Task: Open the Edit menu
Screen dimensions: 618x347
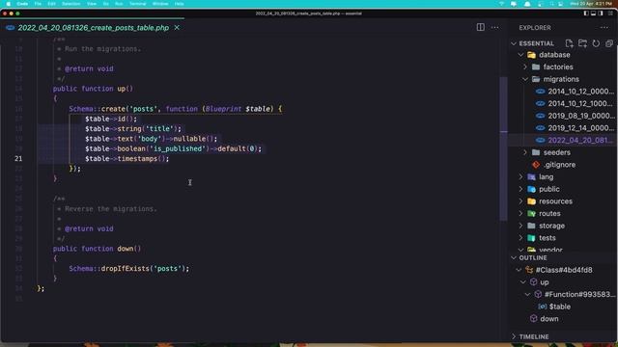Action: tap(51, 4)
